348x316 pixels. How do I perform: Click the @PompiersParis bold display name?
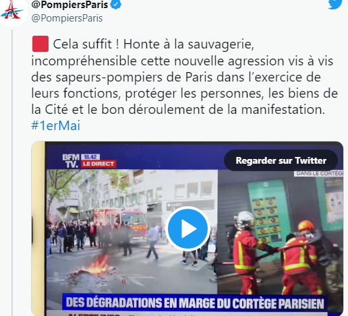pyautogui.click(x=69, y=5)
